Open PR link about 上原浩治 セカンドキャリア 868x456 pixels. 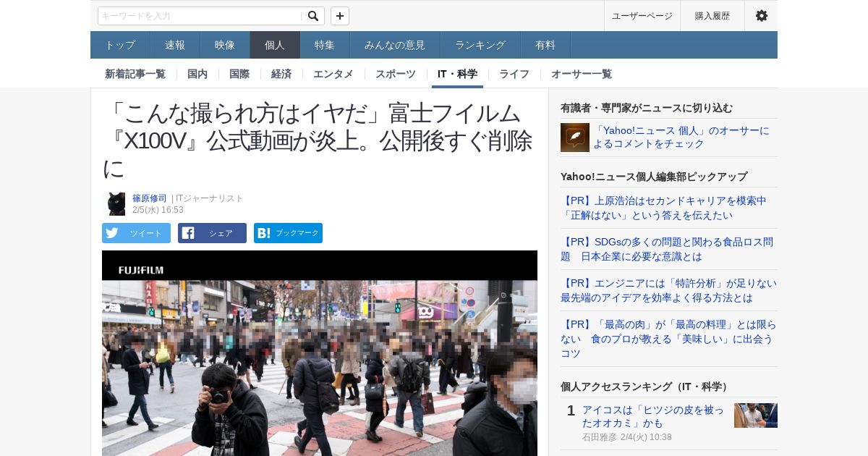(663, 208)
